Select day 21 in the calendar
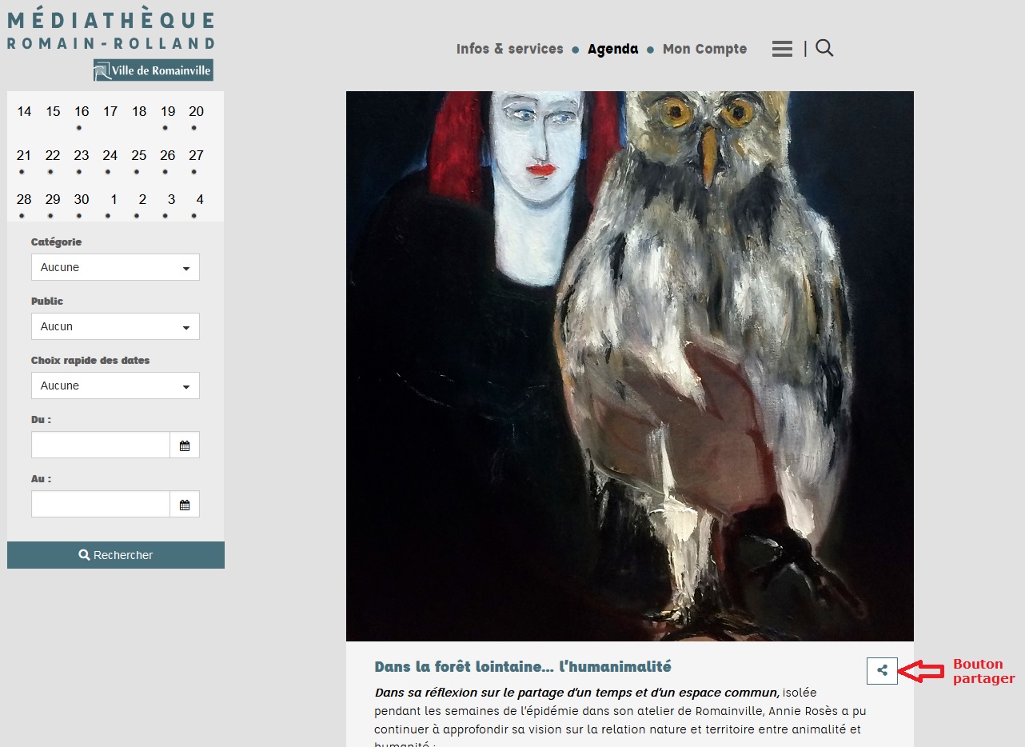Image resolution: width=1025 pixels, height=747 pixels. point(24,156)
